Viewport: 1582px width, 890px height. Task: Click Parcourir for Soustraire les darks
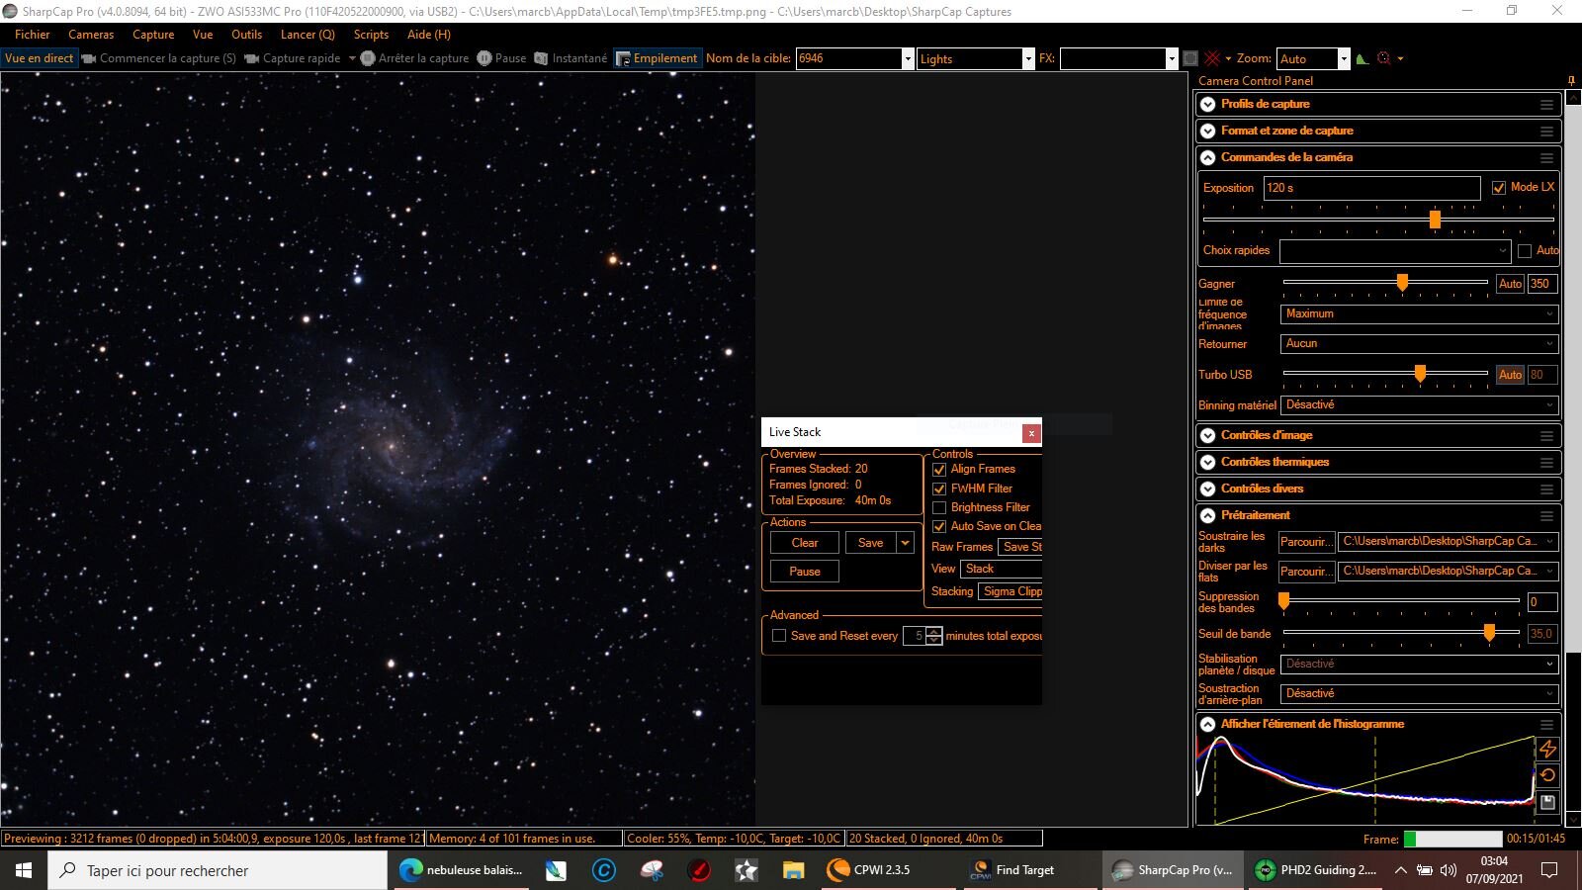tap(1305, 542)
